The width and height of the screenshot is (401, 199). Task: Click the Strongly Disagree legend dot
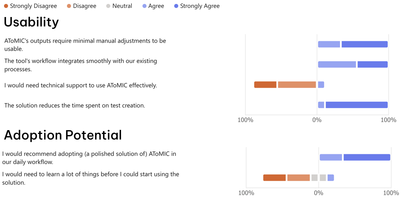pos(6,6)
